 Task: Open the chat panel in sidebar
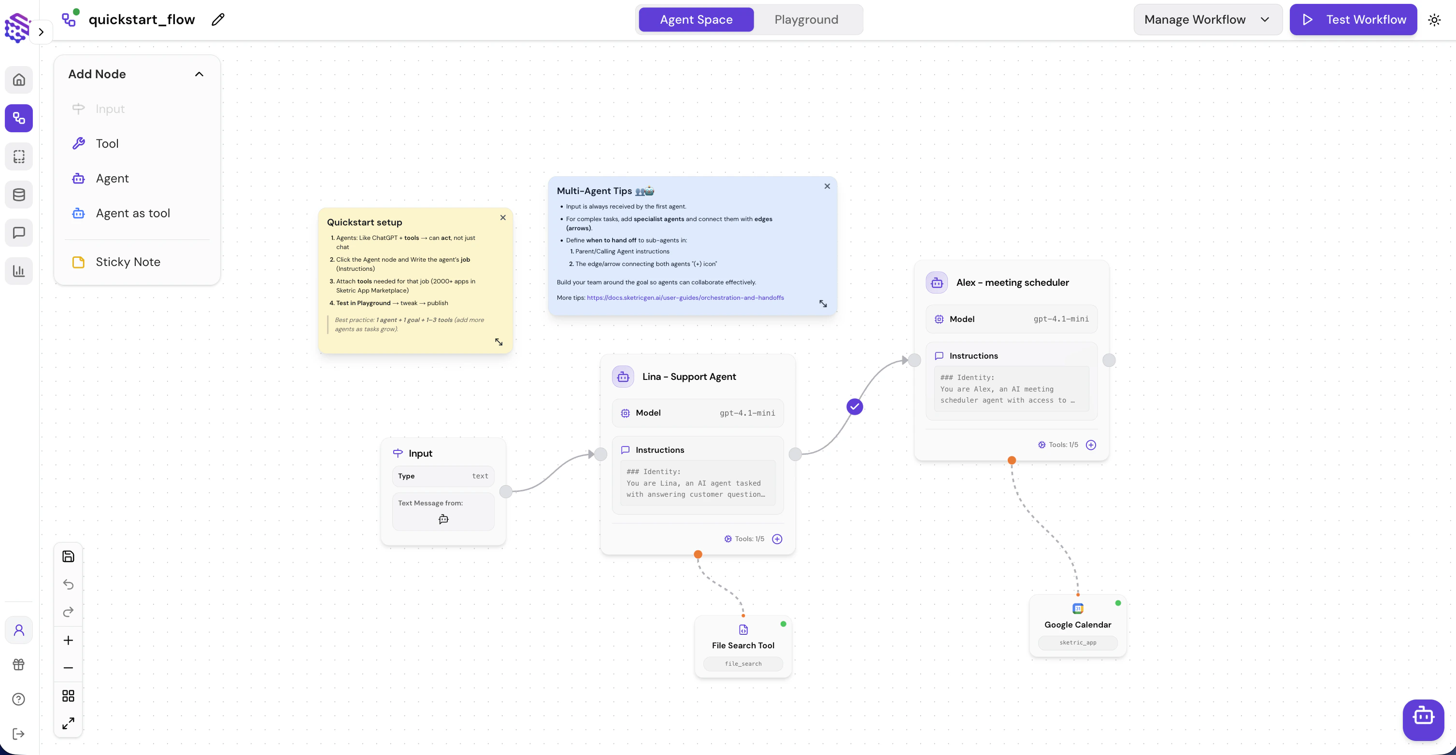19,233
